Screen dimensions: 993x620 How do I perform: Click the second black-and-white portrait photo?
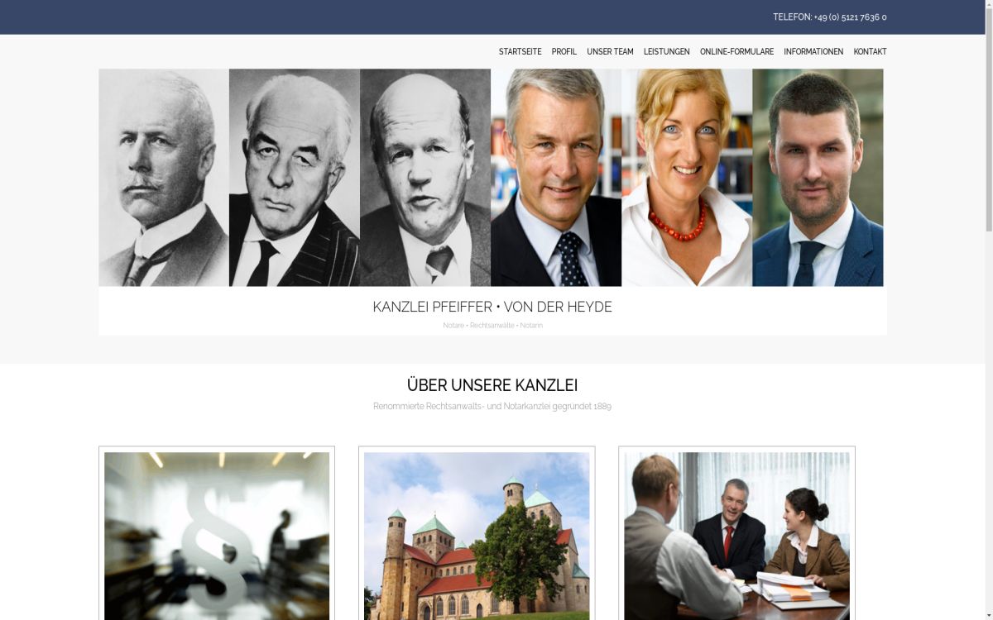click(x=294, y=177)
